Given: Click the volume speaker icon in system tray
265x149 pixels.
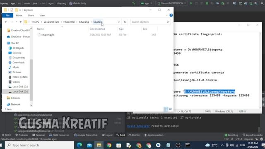Looking at the screenshot, I should pos(232,145).
